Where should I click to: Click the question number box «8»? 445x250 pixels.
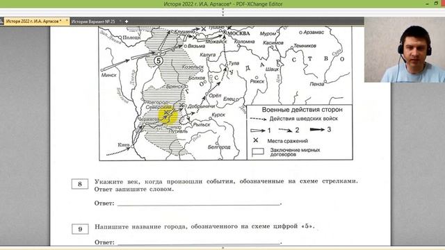[x=80, y=184]
